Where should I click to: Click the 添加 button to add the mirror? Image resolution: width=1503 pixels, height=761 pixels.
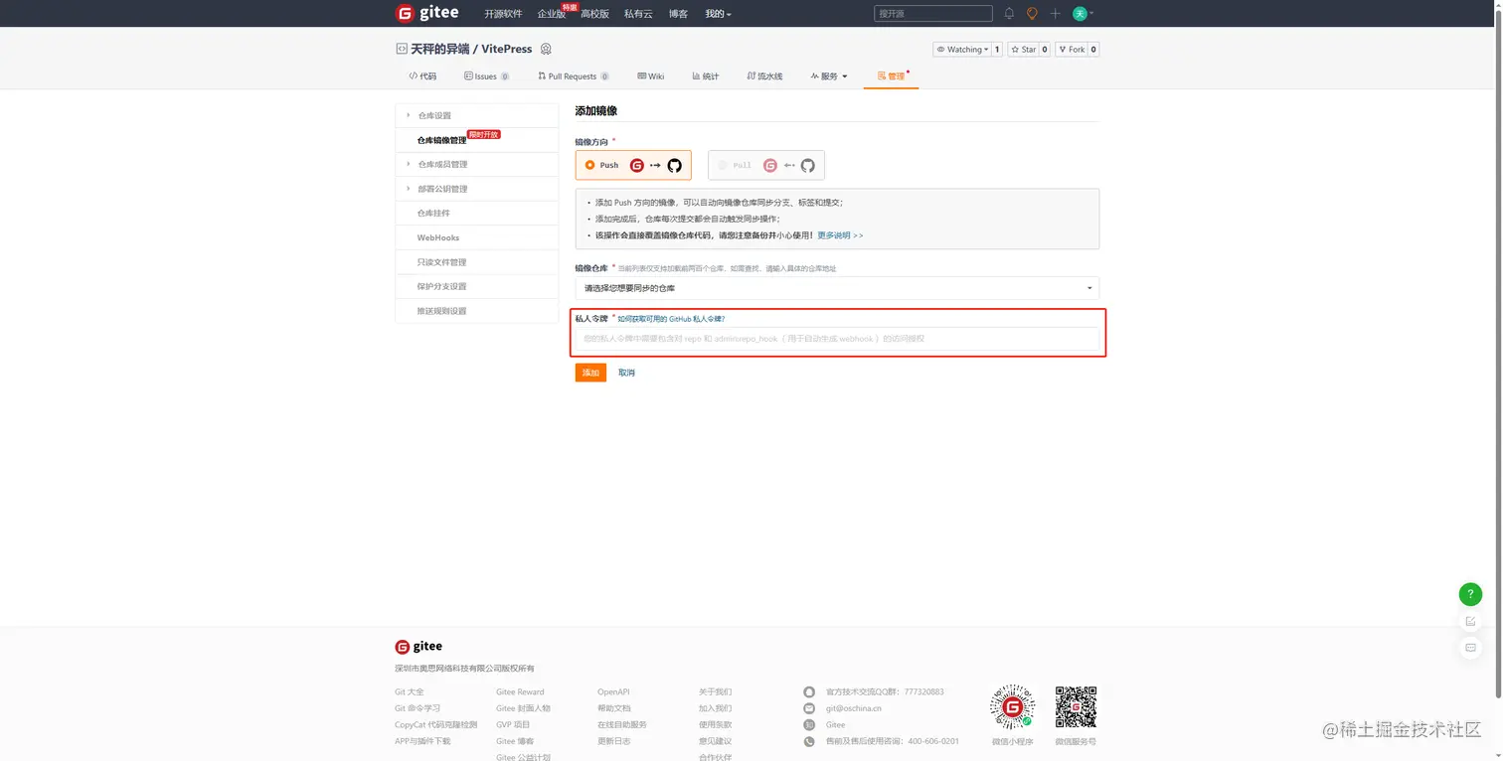590,373
